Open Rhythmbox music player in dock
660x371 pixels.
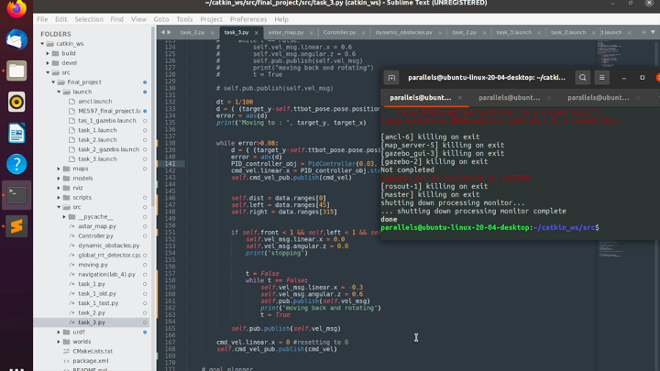[16, 102]
